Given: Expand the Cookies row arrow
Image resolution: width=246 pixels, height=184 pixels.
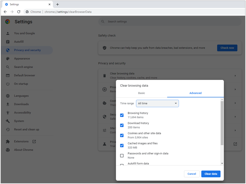Looking at the screenshot, I should (x=235, y=103).
